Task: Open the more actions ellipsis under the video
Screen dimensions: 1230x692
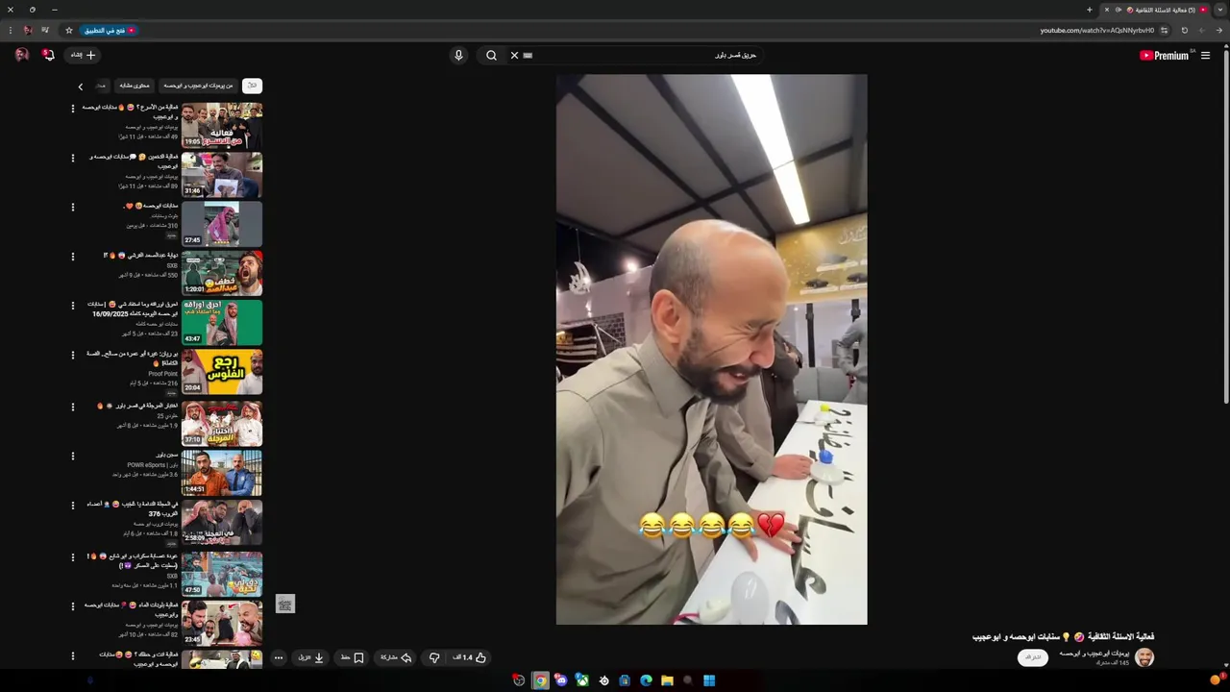Action: [x=279, y=658]
